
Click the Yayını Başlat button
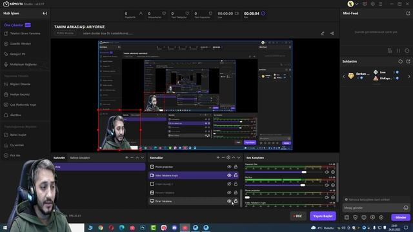point(323,216)
